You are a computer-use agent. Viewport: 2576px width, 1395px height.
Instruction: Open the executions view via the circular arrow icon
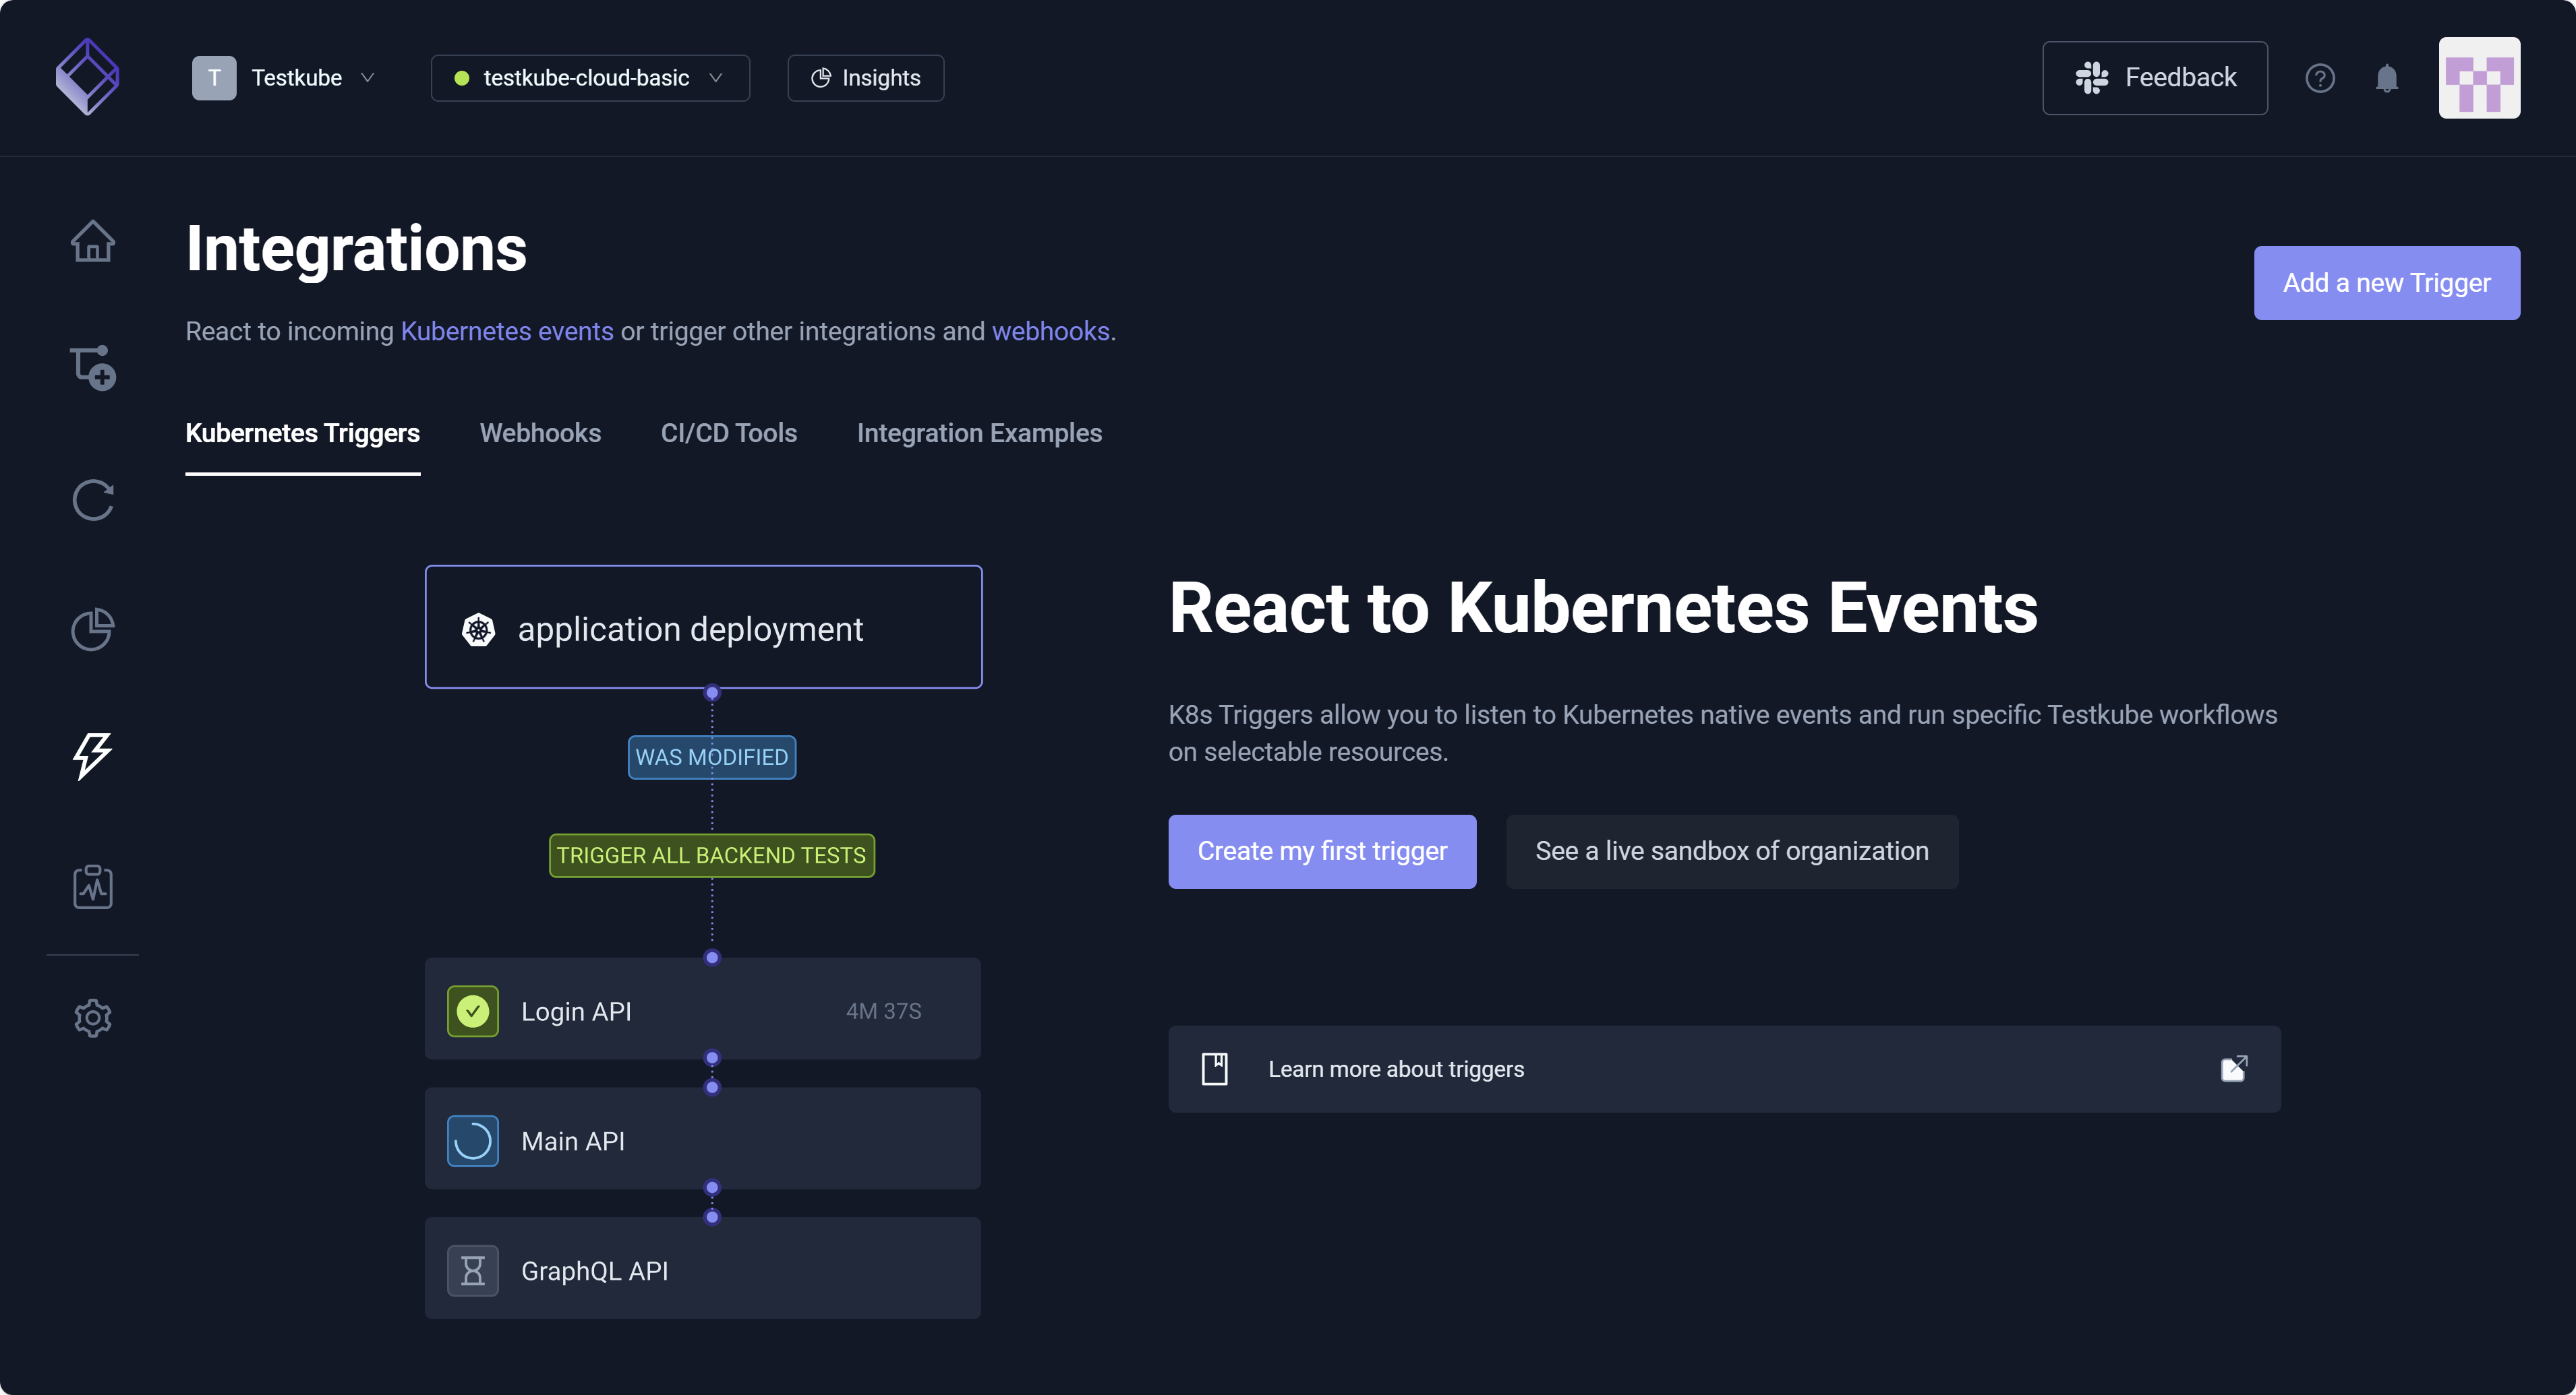pos(92,501)
